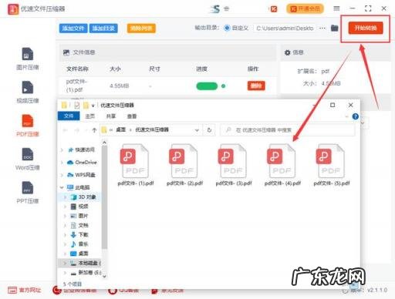
Task: Expand the 3D 对象 tree node
Action: 65,197
